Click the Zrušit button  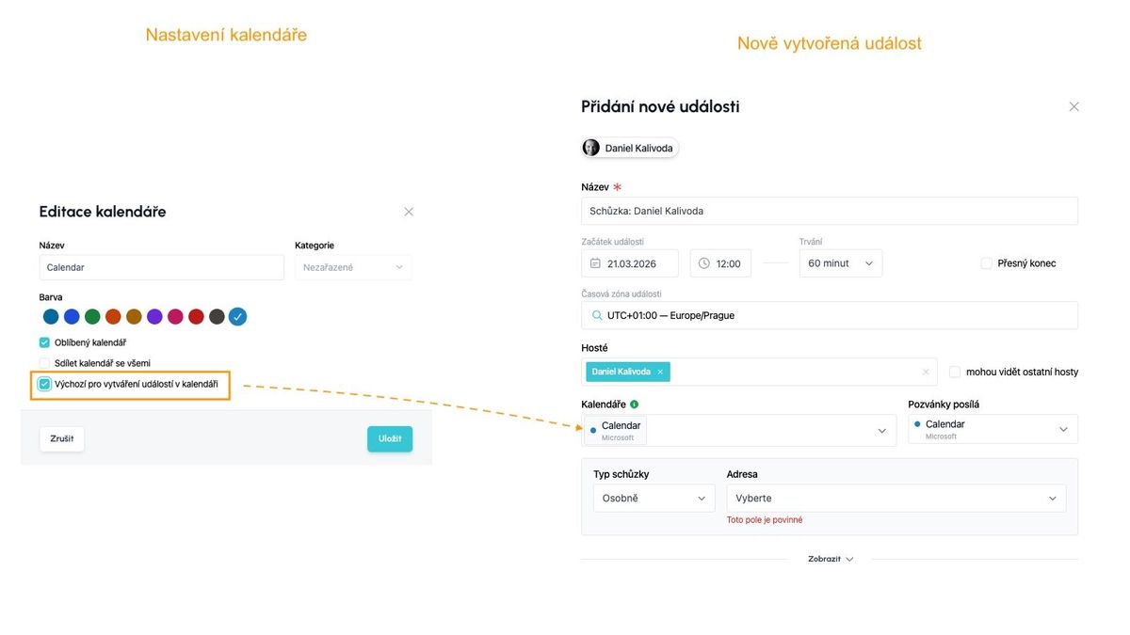click(x=62, y=439)
